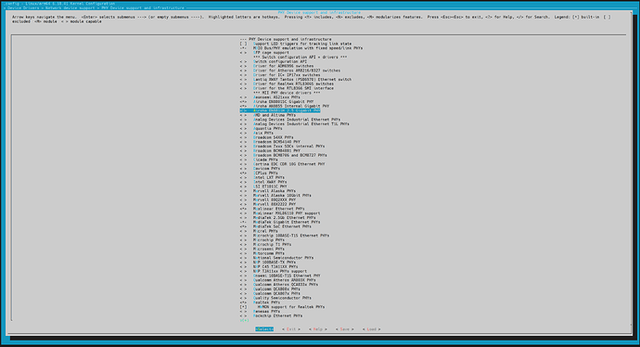Image resolution: width=640 pixels, height=347 pixels.
Task: Toggle Switch configuration API option
Action: [274, 61]
